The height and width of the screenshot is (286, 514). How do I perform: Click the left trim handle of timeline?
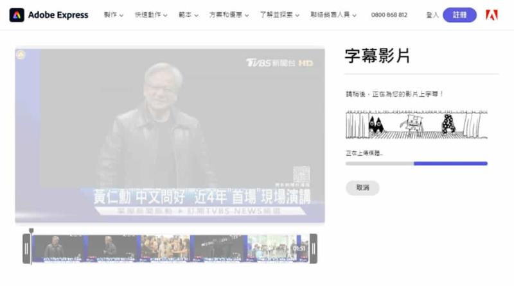click(x=26, y=249)
